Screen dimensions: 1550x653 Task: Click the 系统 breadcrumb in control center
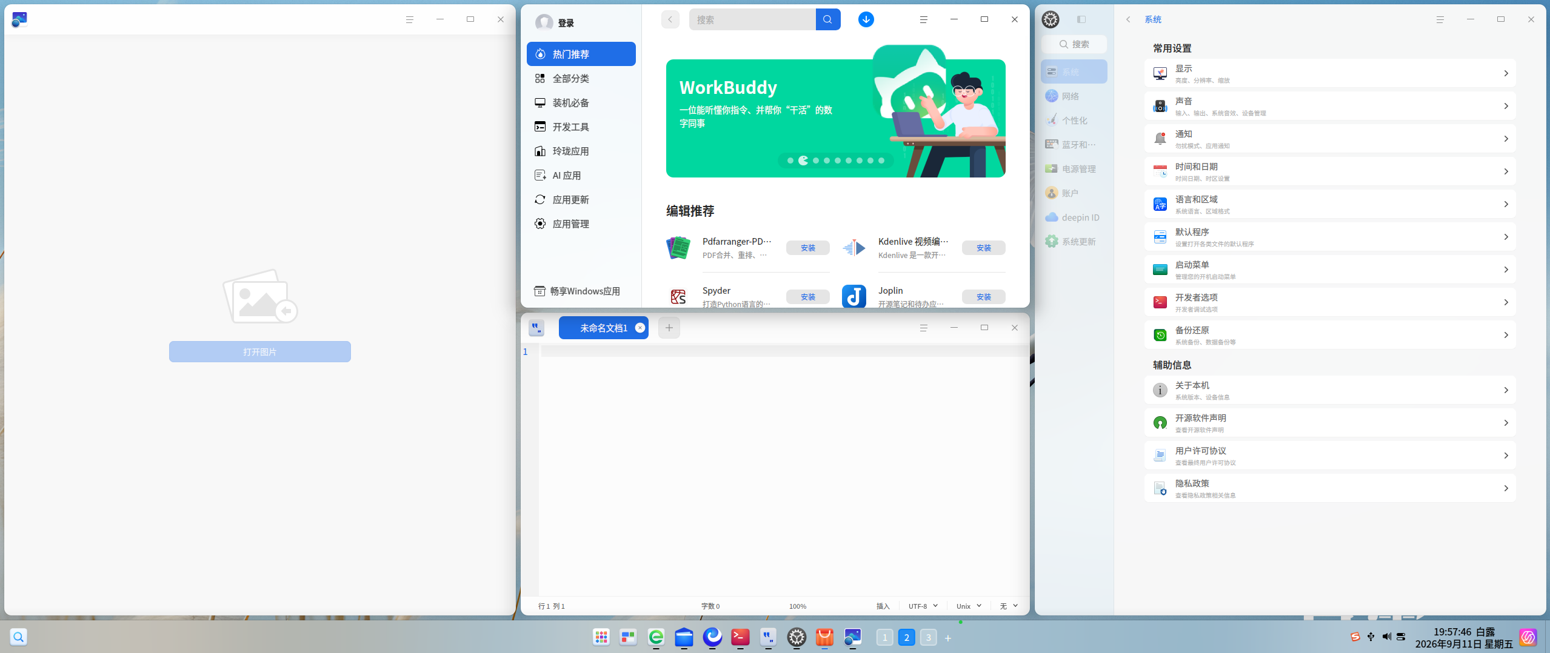[1152, 19]
